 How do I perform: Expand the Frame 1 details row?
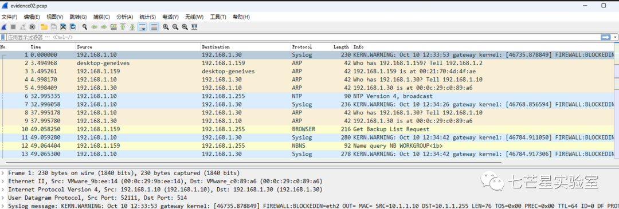(x=3, y=173)
